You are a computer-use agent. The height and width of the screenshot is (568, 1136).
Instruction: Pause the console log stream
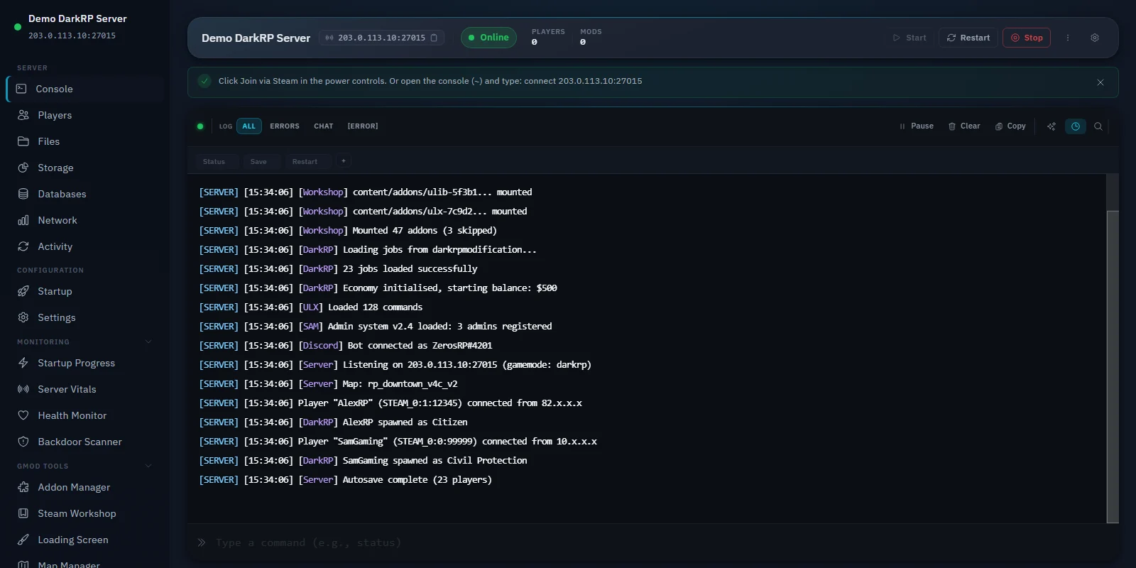click(916, 126)
